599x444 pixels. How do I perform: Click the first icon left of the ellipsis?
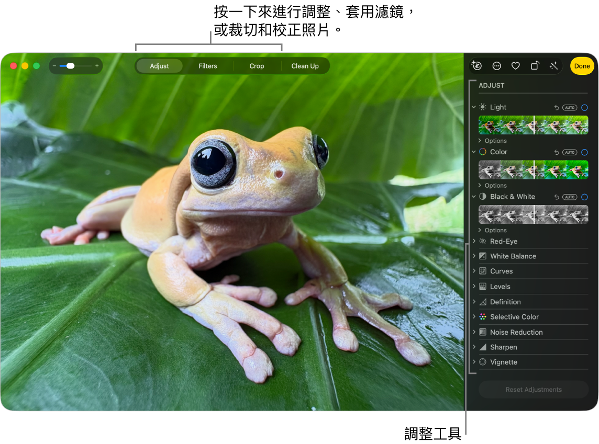(476, 66)
